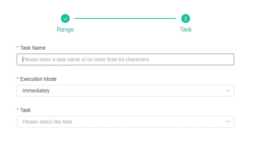Select the Task step label in stepper
This screenshot has height=150, width=260.
click(186, 30)
